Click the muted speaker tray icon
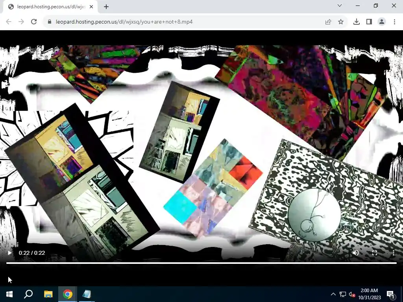 (352, 294)
